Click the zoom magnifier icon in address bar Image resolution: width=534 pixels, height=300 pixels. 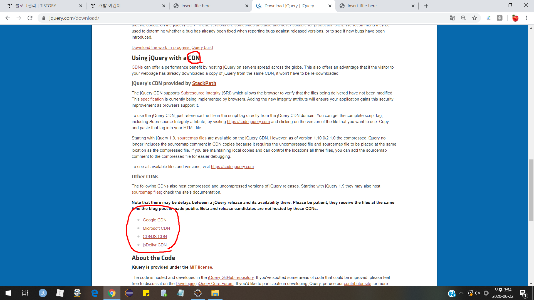click(463, 18)
